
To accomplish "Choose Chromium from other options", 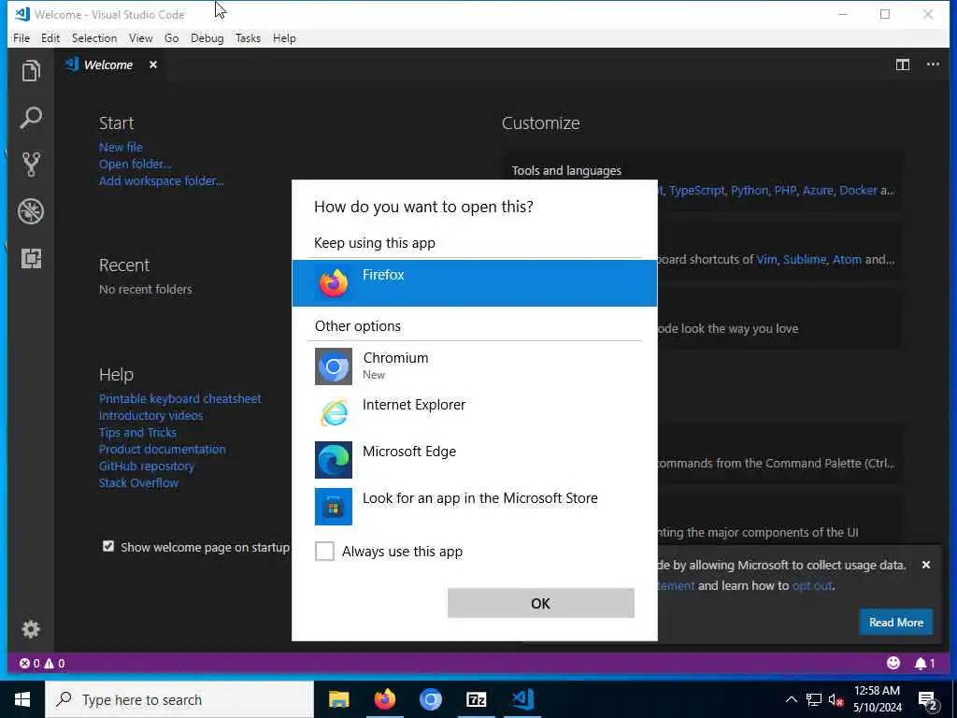I will click(x=474, y=366).
